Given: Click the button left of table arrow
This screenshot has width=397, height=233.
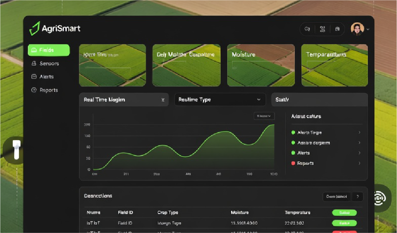Looking at the screenshot, I should [337, 197].
